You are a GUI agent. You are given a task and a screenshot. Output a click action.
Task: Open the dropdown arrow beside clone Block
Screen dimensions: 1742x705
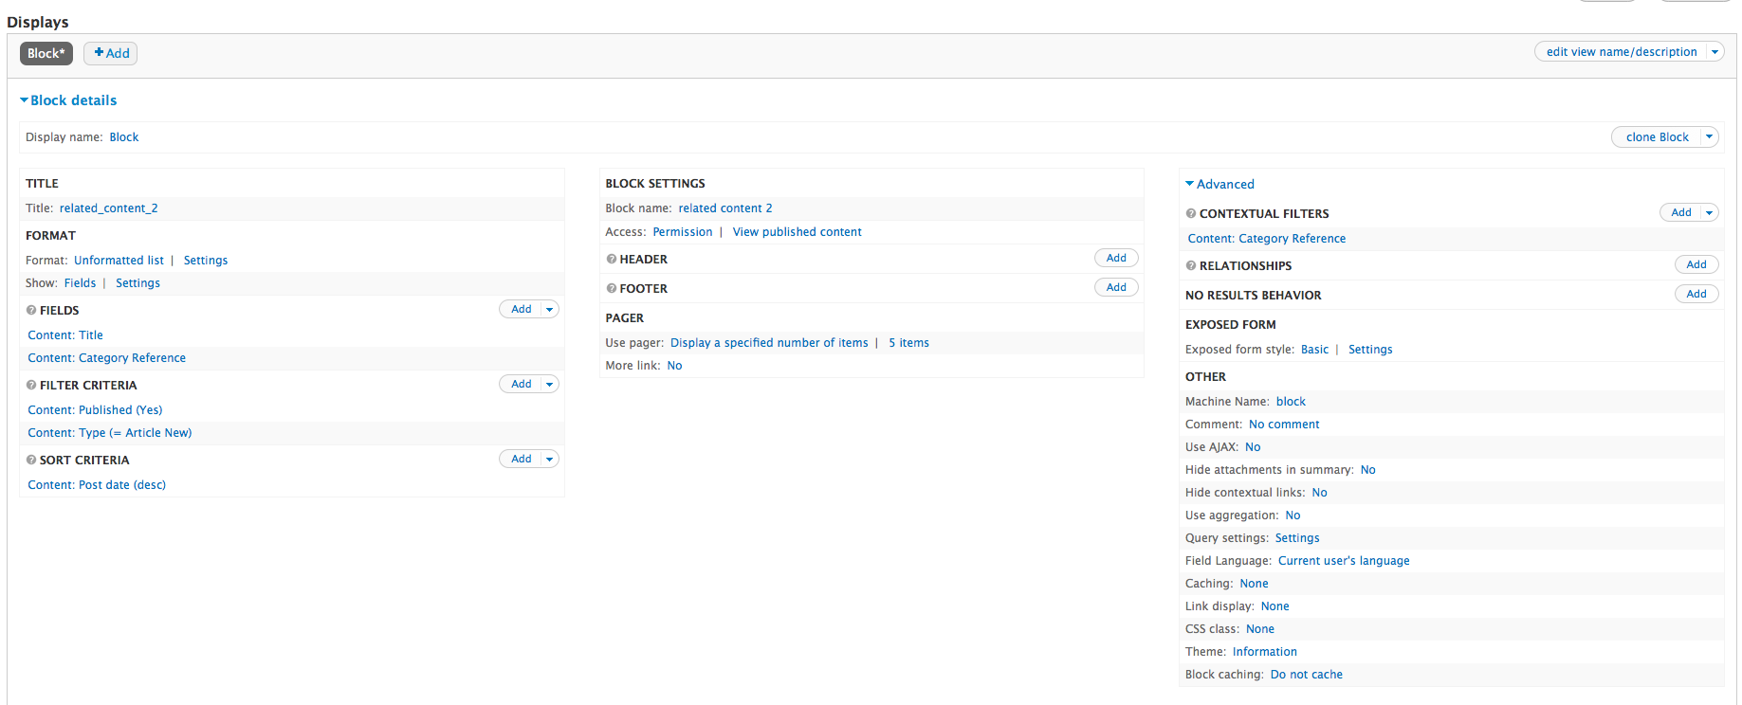(1709, 136)
